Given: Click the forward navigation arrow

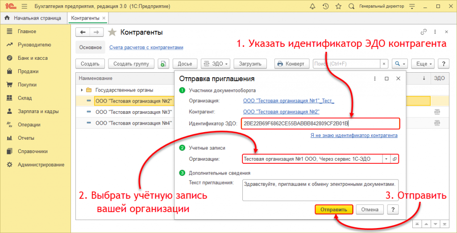Looking at the screenshot, I should tap(96, 33).
